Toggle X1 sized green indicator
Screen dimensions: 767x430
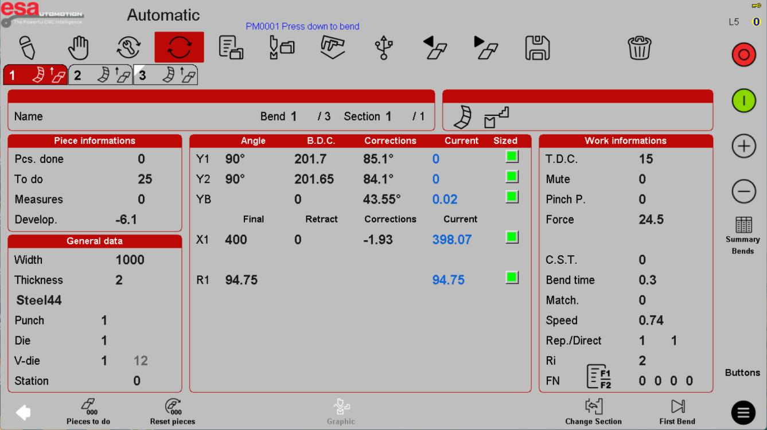512,237
